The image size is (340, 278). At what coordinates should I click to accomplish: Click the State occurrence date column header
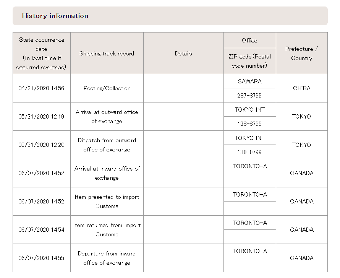[41, 54]
